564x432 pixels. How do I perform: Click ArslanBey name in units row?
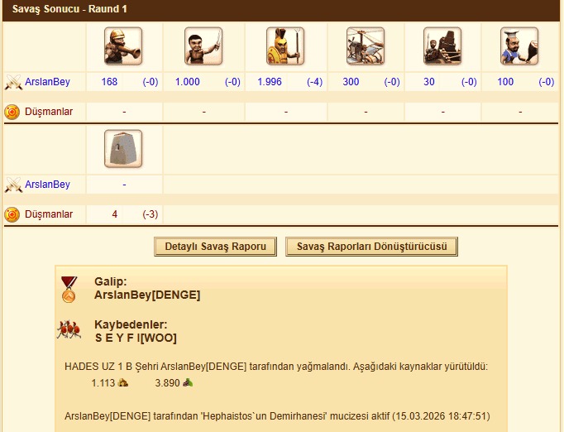tap(47, 82)
